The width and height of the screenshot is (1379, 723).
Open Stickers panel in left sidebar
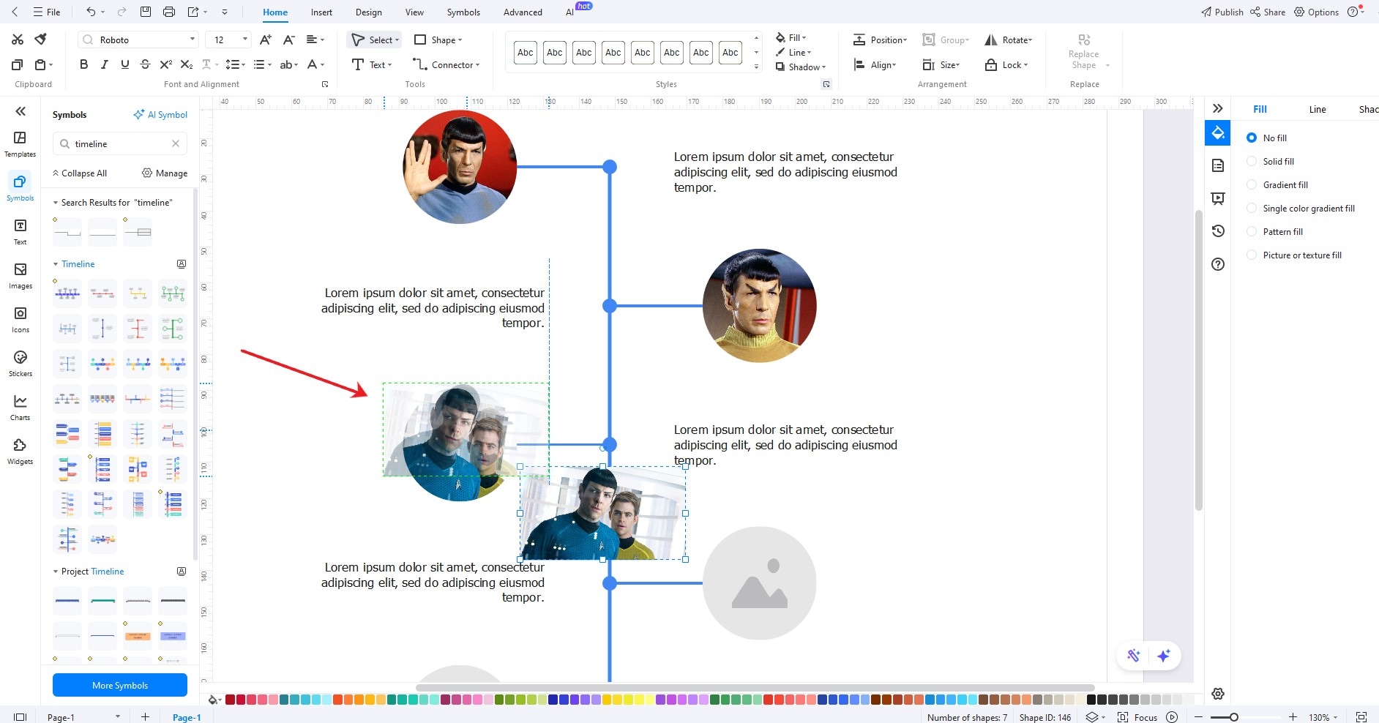pos(20,364)
